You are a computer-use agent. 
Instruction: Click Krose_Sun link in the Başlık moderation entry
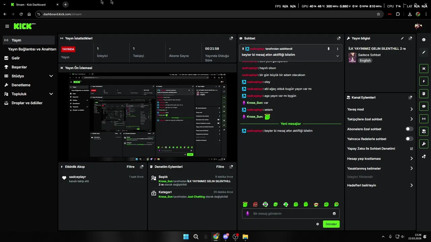pos(166,181)
